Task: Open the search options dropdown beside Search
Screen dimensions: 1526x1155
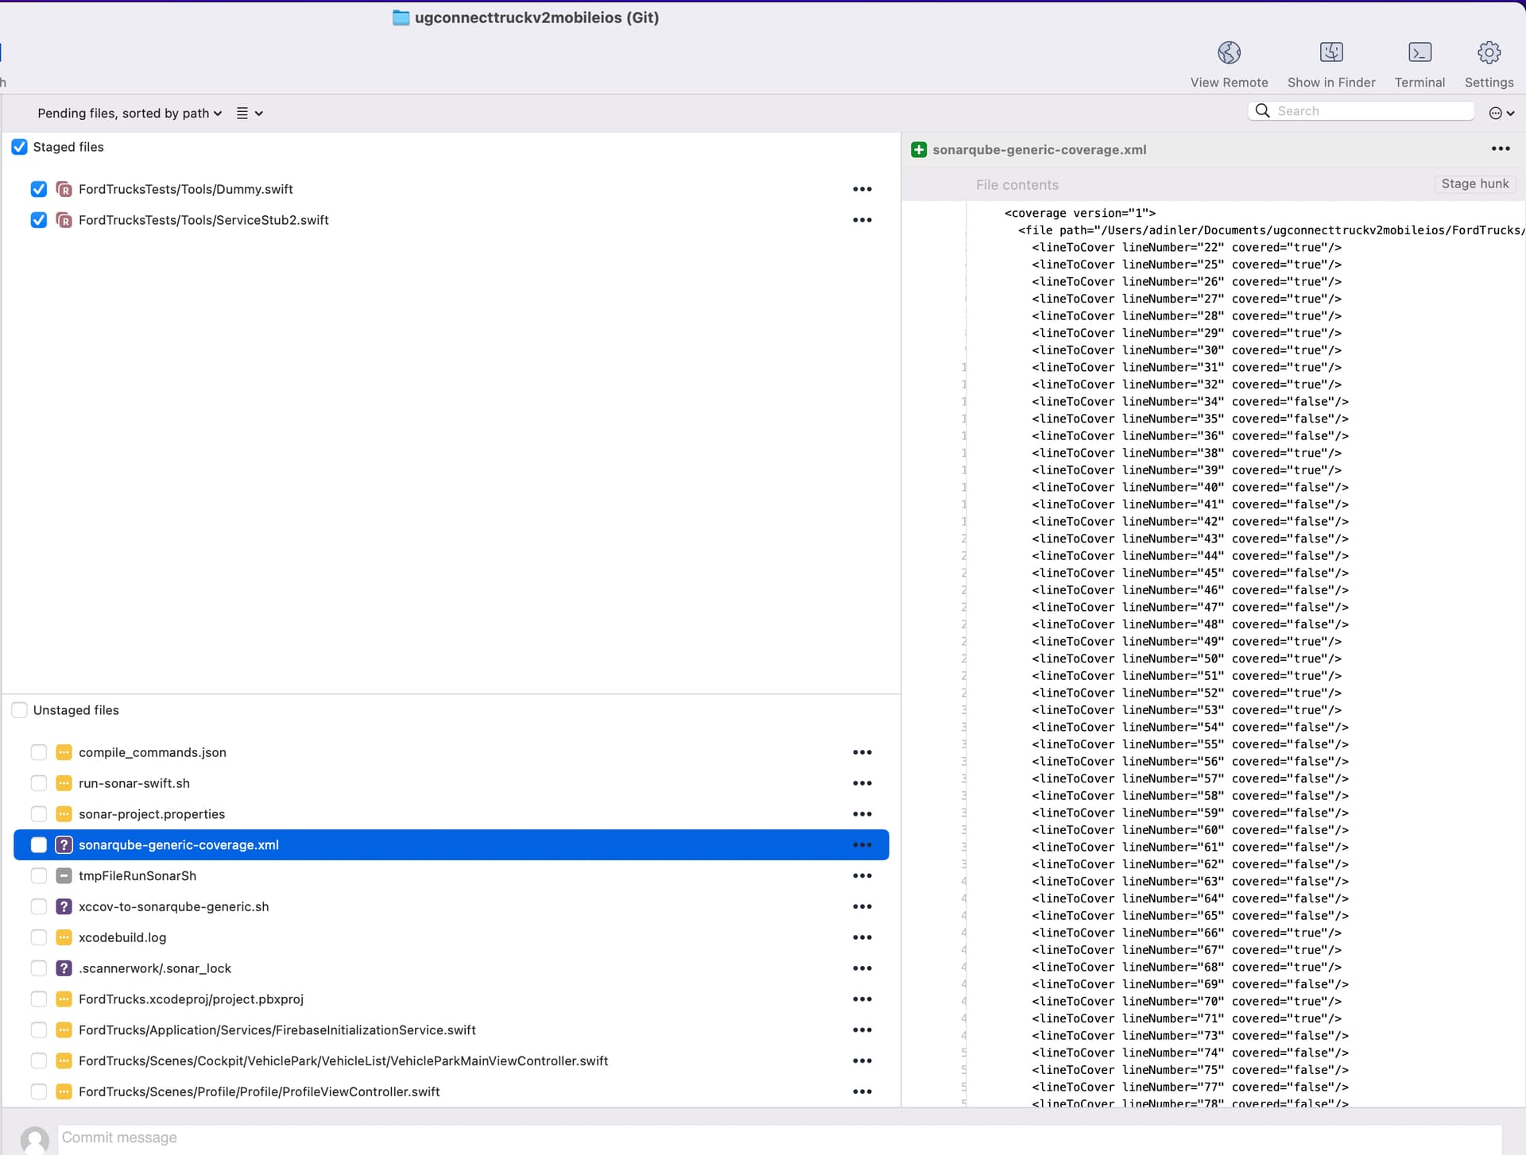Action: (1501, 114)
